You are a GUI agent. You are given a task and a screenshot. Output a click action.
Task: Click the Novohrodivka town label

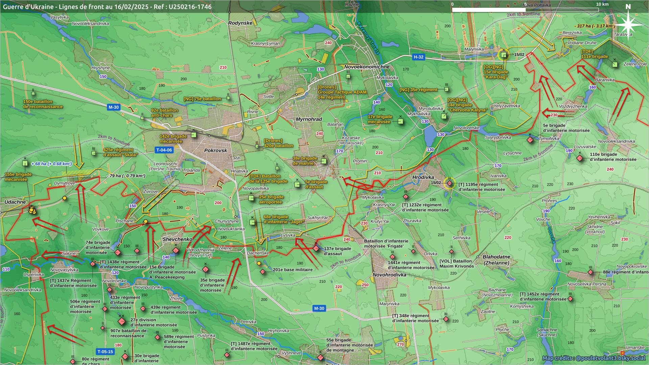(x=390, y=275)
